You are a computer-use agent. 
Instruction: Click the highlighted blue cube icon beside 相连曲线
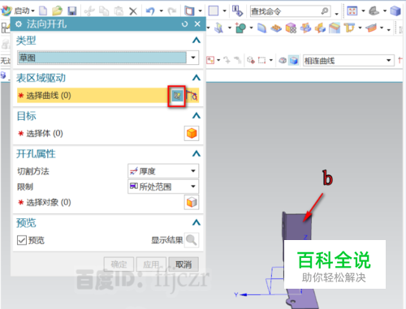click(x=294, y=60)
